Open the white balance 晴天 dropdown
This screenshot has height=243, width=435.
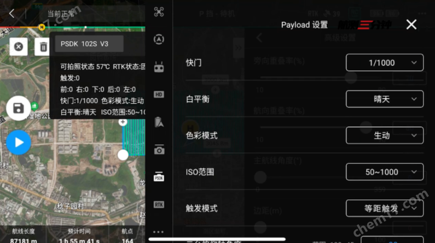[x=385, y=99]
